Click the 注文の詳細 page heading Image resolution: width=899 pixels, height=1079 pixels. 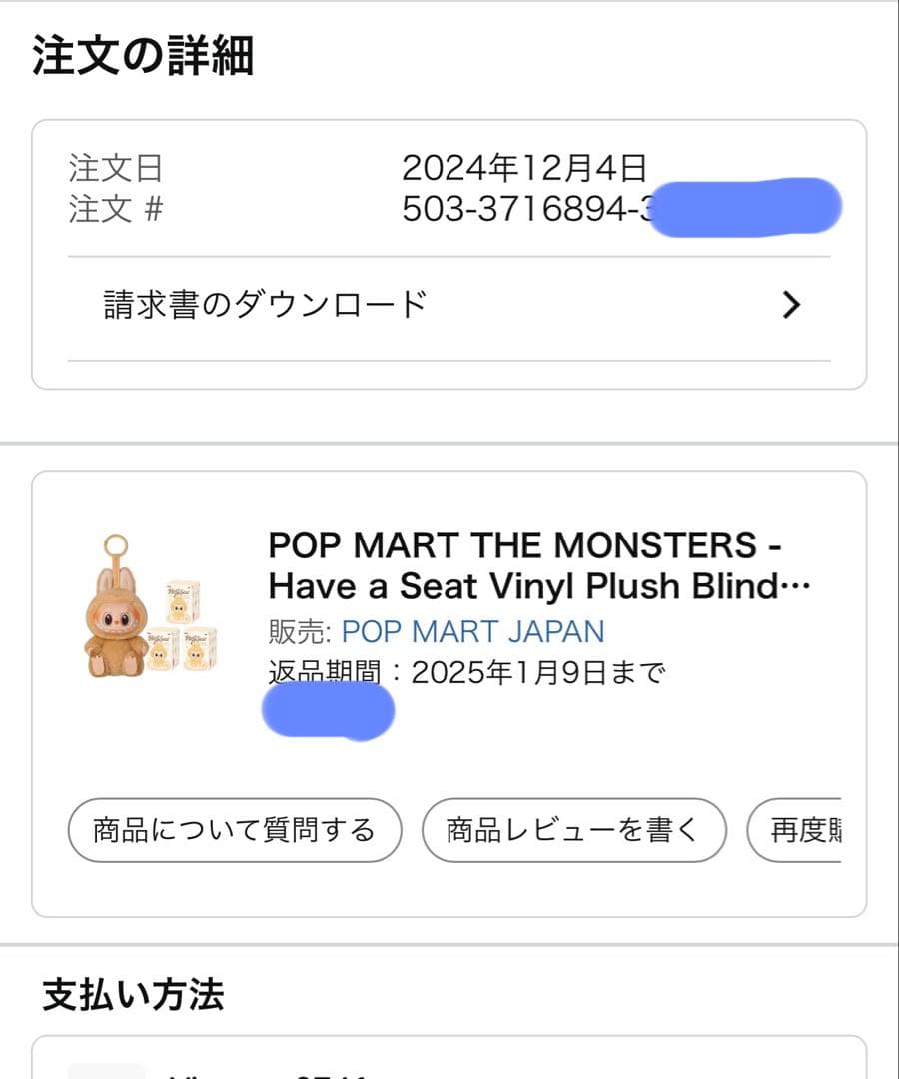[143, 56]
